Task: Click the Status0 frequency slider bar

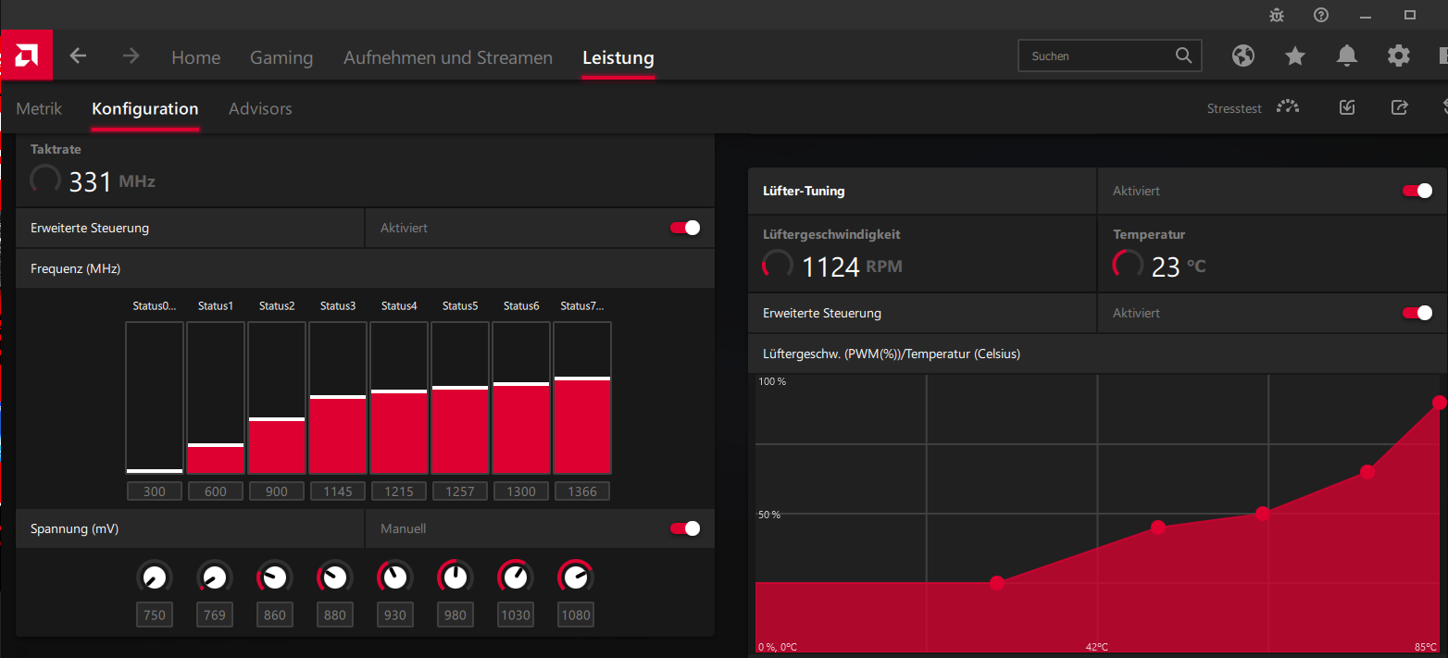Action: (155, 398)
